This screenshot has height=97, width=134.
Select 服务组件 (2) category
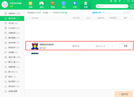coord(12,47)
